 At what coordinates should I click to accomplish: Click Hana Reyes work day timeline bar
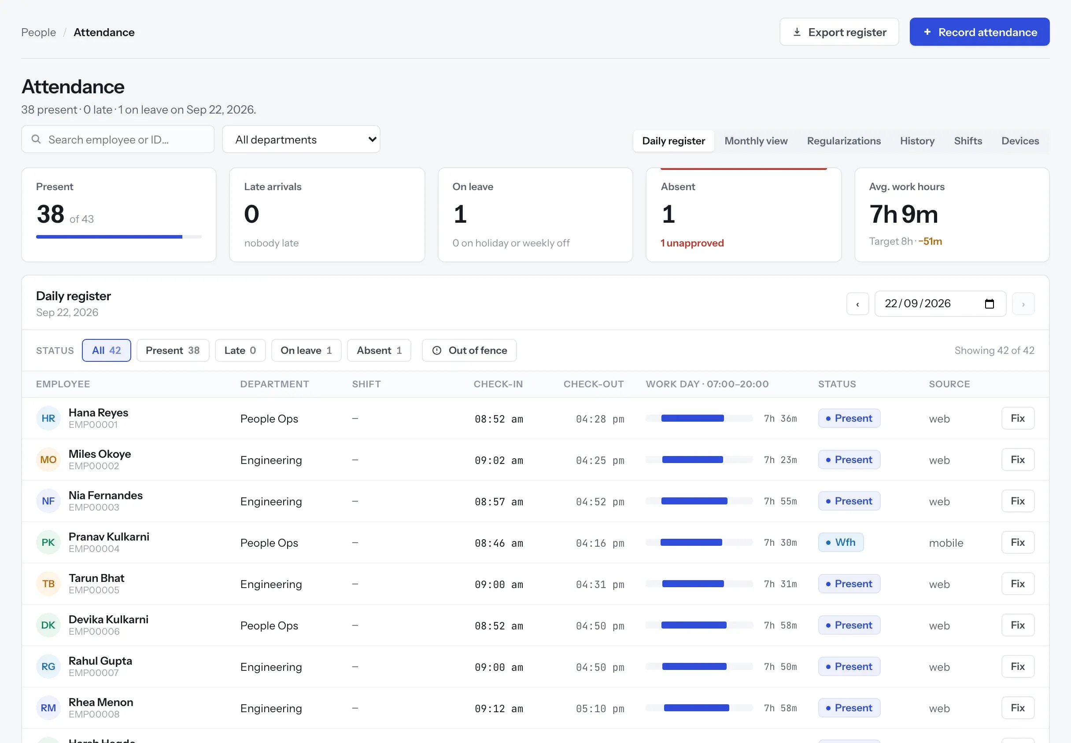tap(699, 418)
